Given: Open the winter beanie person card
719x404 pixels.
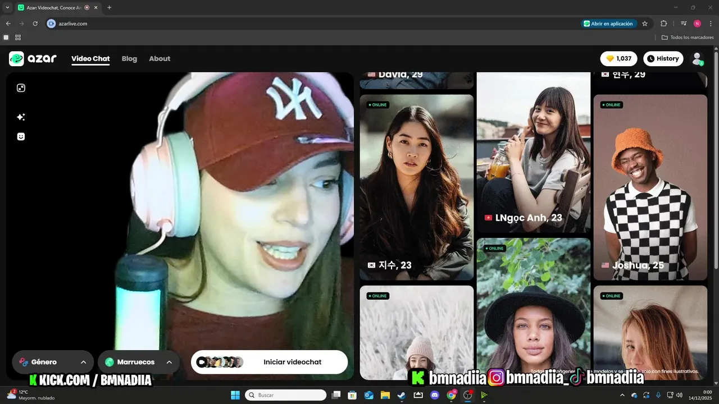Looking at the screenshot, I should point(417,333).
